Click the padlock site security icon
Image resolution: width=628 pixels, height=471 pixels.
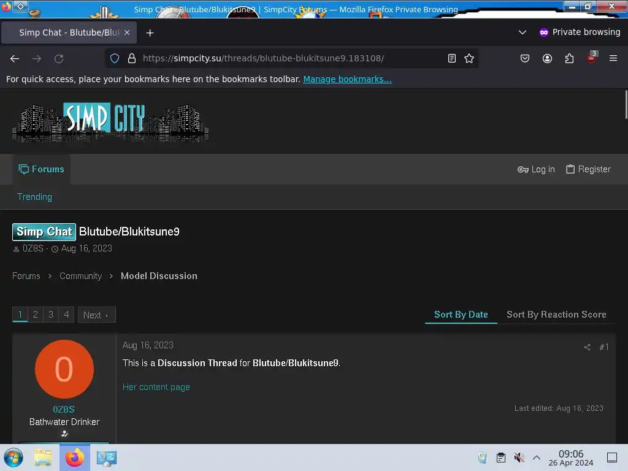point(132,58)
